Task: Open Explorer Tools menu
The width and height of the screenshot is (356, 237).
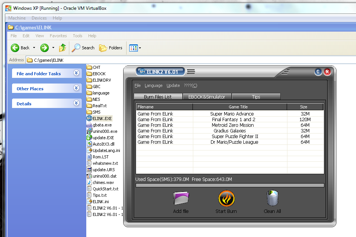Action: click(78, 36)
